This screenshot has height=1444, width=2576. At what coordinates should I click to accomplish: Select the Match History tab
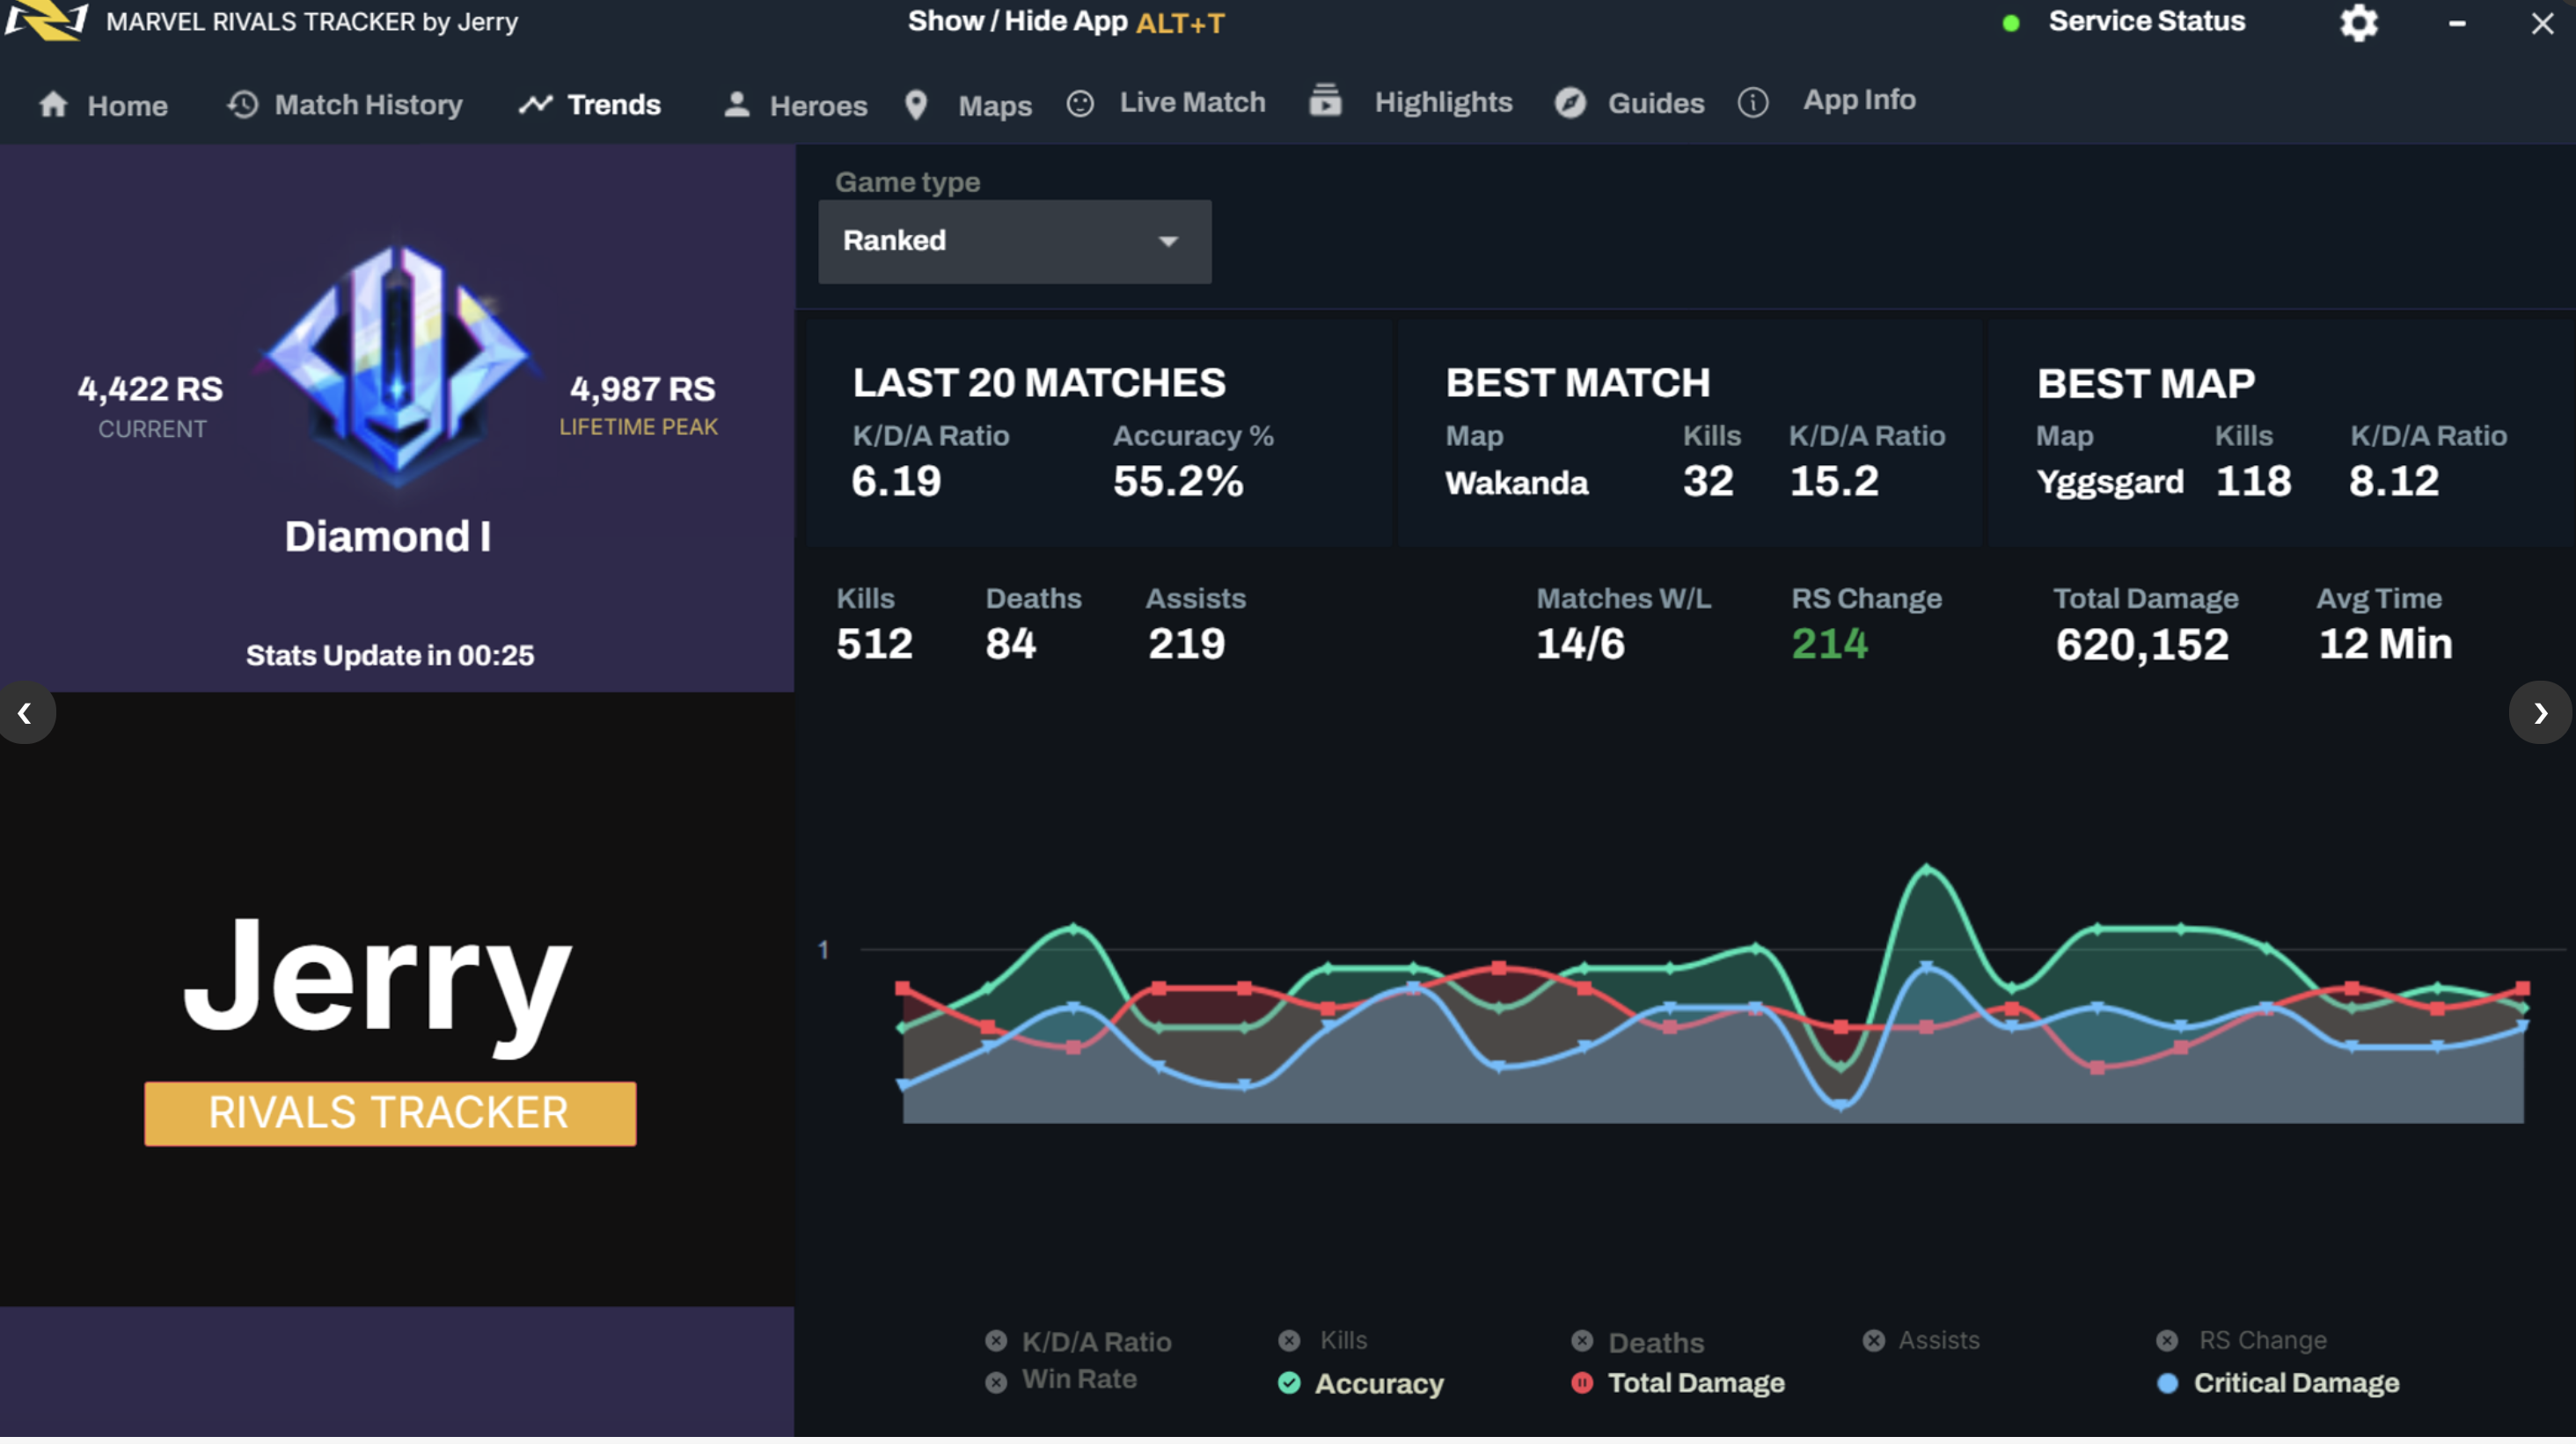tap(345, 104)
